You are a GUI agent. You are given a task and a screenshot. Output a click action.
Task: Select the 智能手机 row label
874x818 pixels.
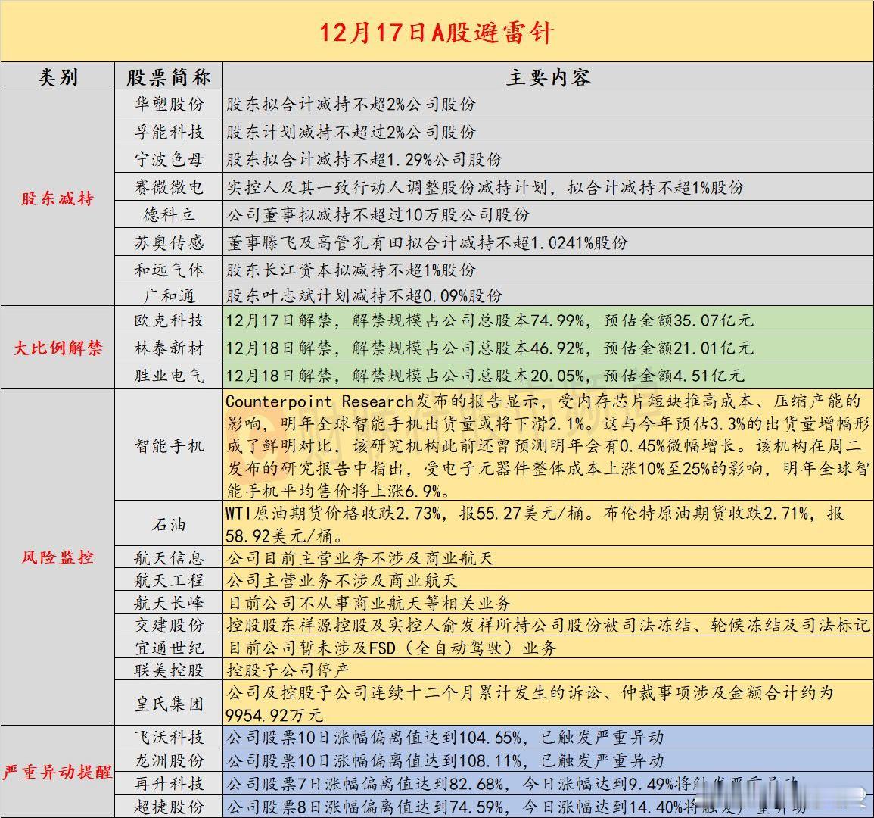pos(168,444)
